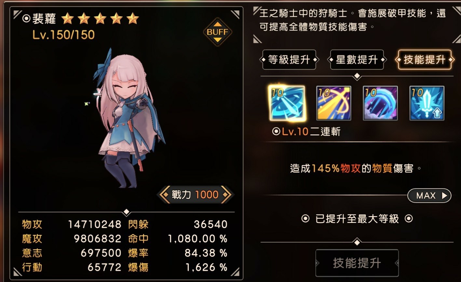This screenshot has height=282, width=461.
Task: Click the circle marker left of 已提升至最大等級
Action: click(x=305, y=219)
